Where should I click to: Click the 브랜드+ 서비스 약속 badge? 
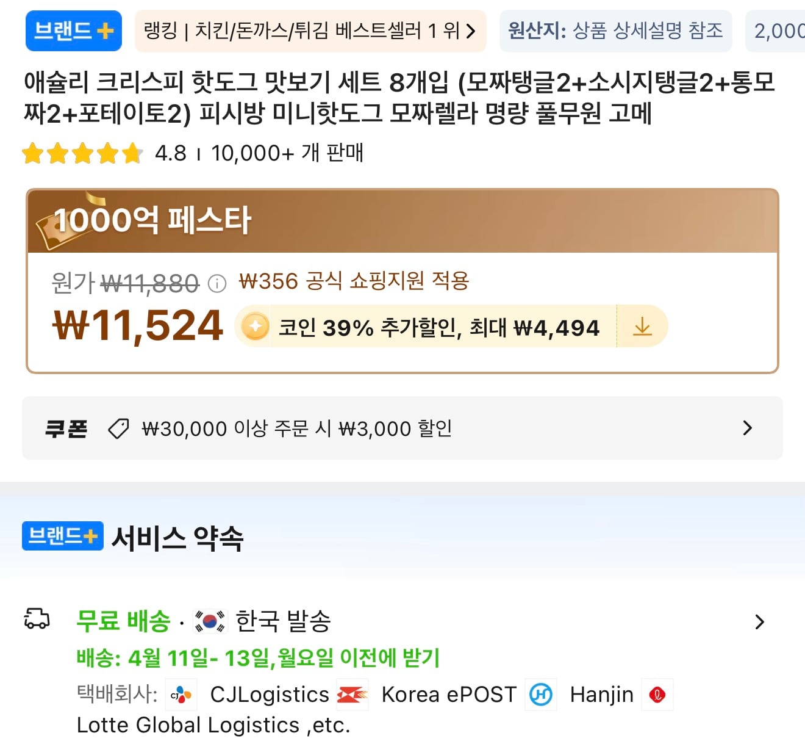click(63, 536)
